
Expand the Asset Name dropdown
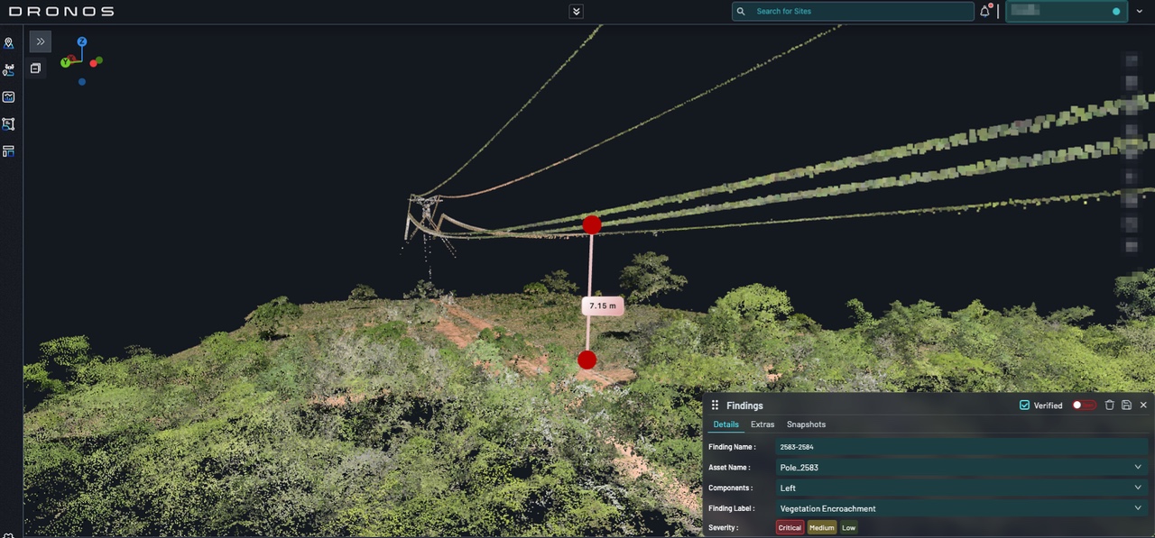tap(1138, 468)
